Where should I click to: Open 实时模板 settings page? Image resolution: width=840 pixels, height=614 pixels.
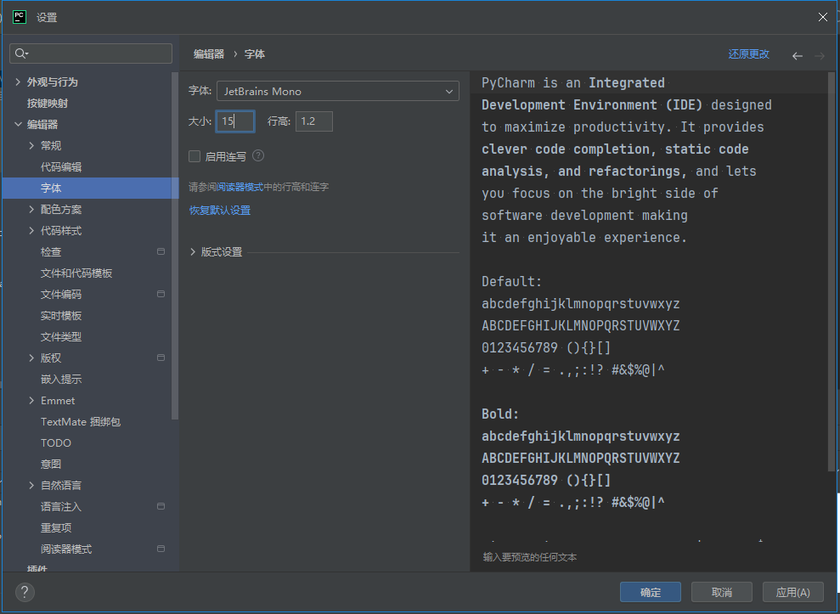61,316
